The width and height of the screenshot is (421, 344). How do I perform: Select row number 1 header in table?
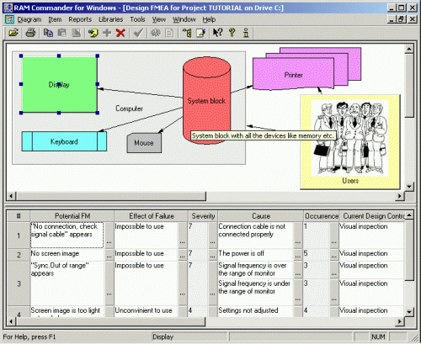click(x=19, y=236)
